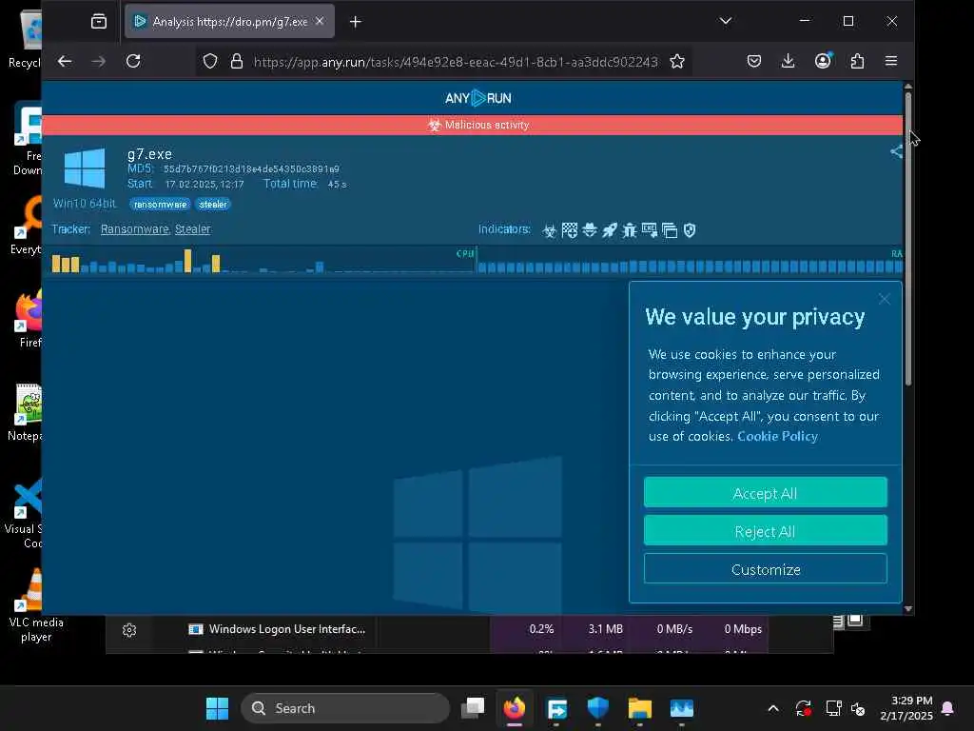Viewport: 974px width, 731px height.
Task: Click the scrollbar down arrow
Action: pos(908,609)
